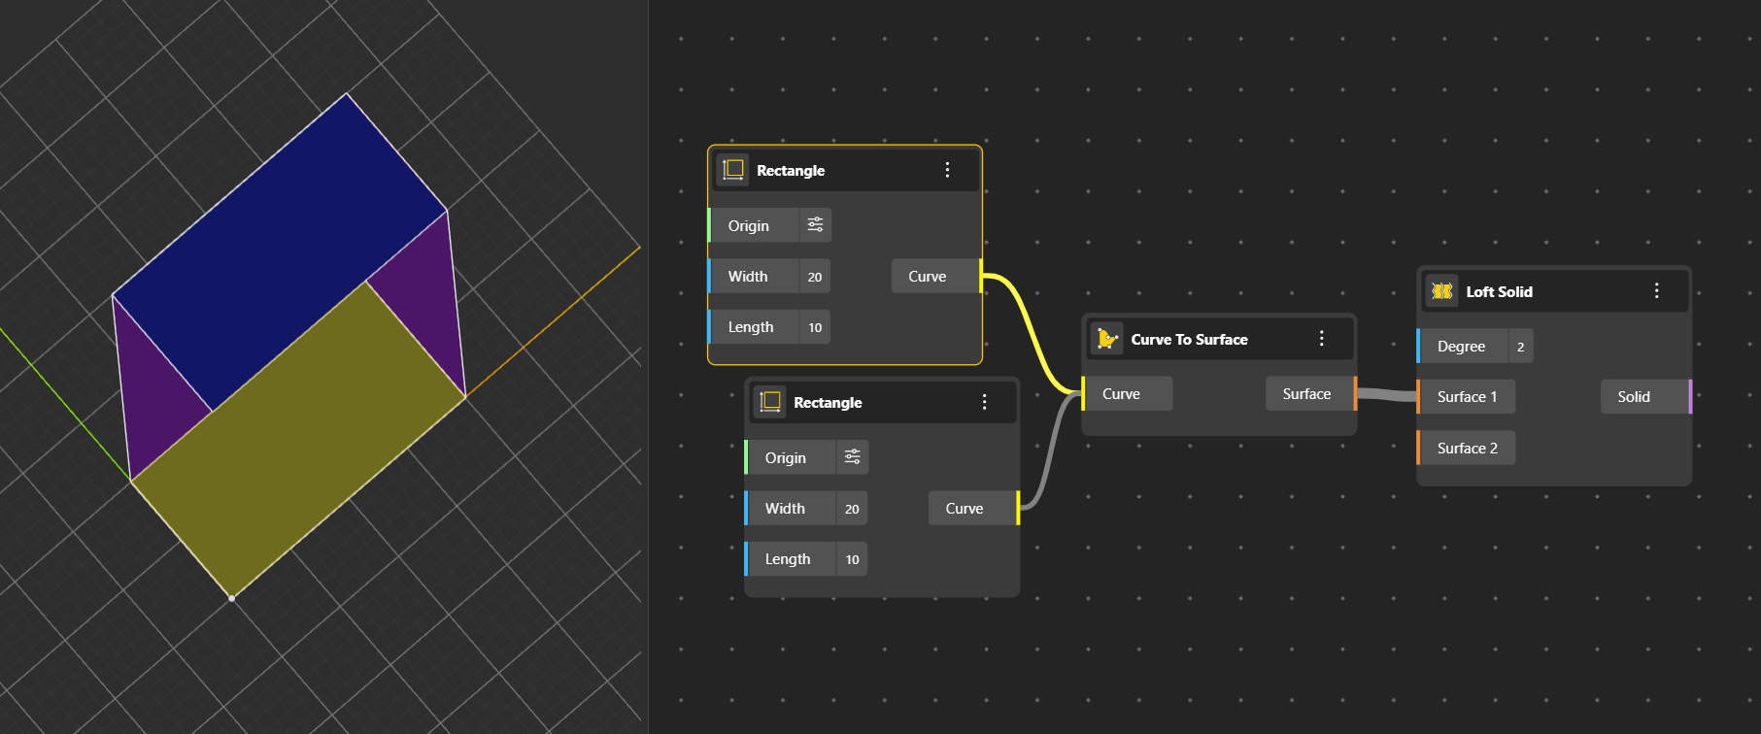Click Width label in yellow-outlined Rectangle node
The width and height of the screenshot is (1761, 734).
(748, 277)
